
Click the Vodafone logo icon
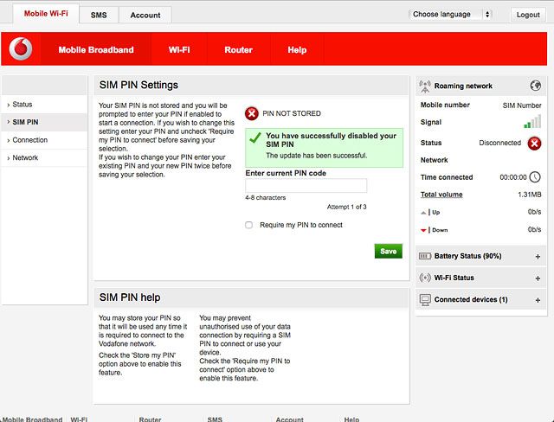click(21, 50)
